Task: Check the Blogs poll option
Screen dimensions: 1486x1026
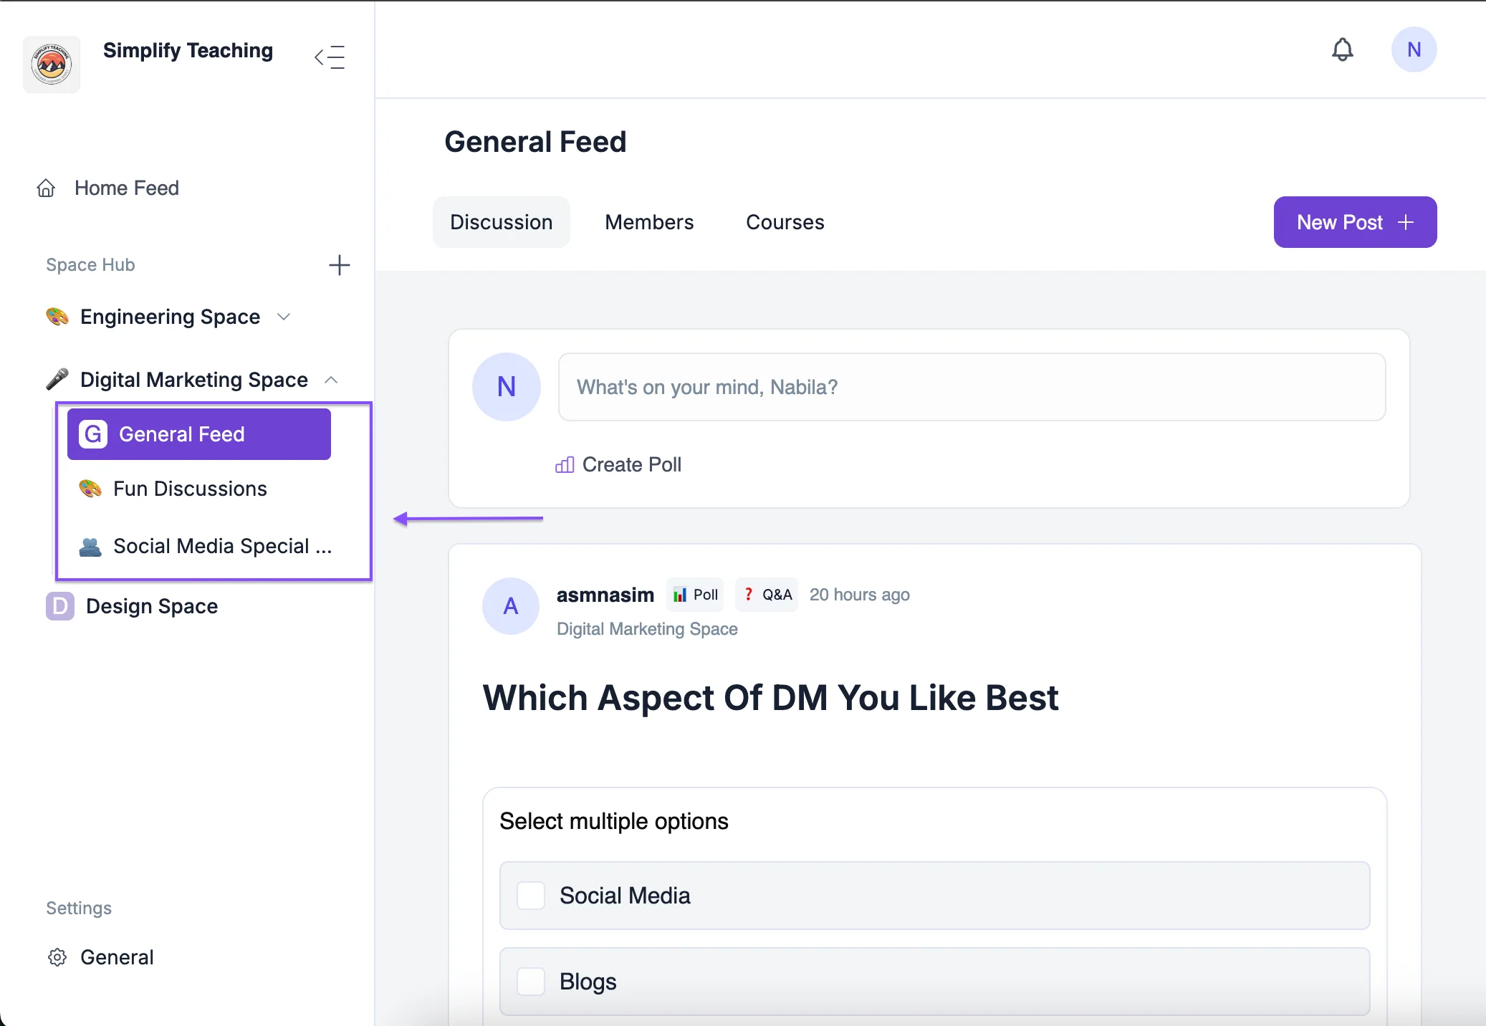Action: pyautogui.click(x=530, y=982)
